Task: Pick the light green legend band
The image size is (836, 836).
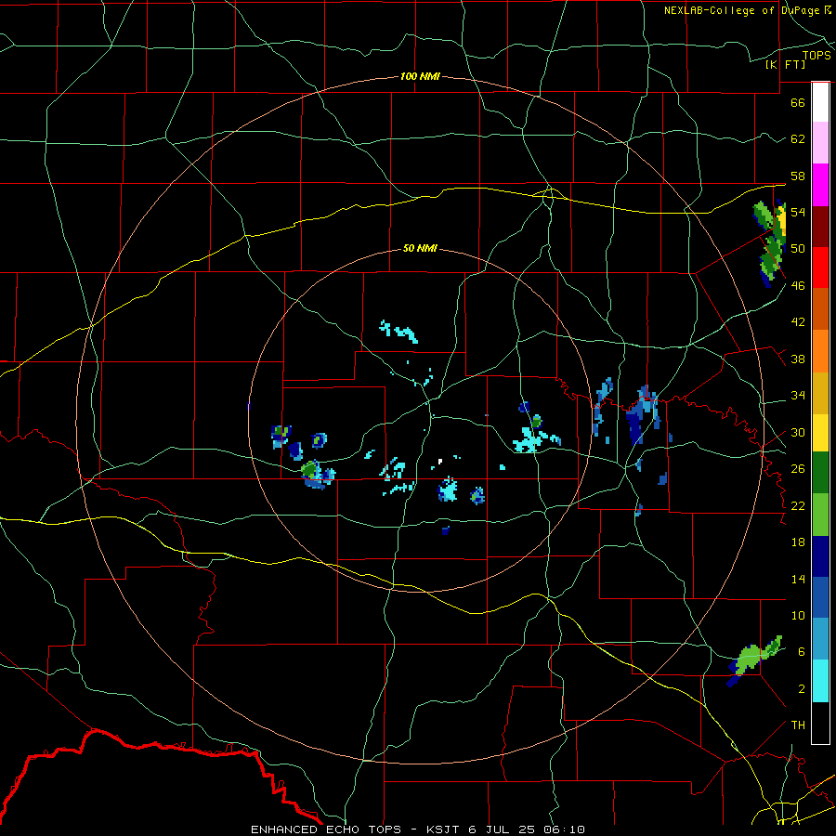Action: 820,515
